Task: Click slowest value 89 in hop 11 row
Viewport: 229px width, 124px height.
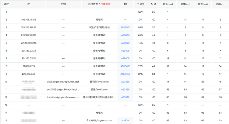Action: point(203,90)
